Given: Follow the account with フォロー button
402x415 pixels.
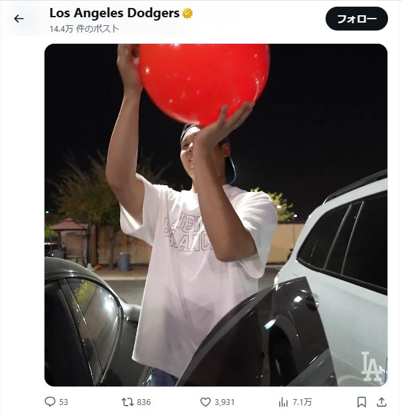Looking at the screenshot, I should pos(357,19).
